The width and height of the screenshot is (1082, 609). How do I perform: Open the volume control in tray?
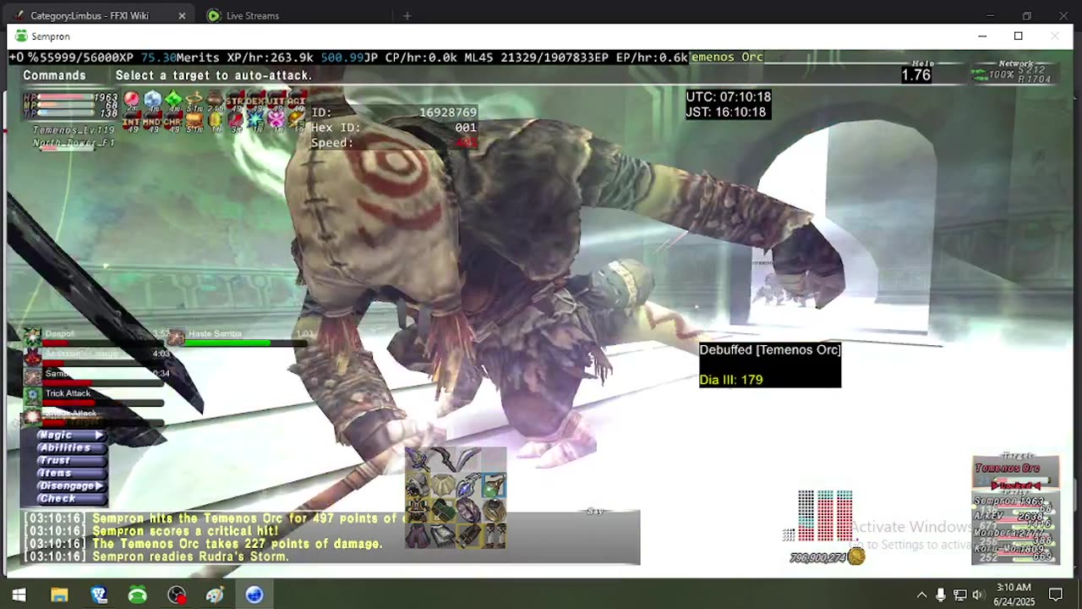[978, 595]
